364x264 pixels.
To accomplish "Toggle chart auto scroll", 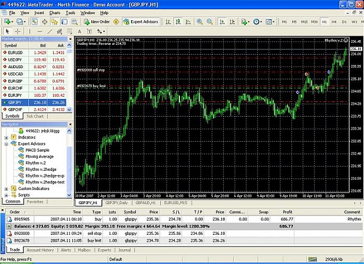I will pyautogui.click(x=222, y=22).
